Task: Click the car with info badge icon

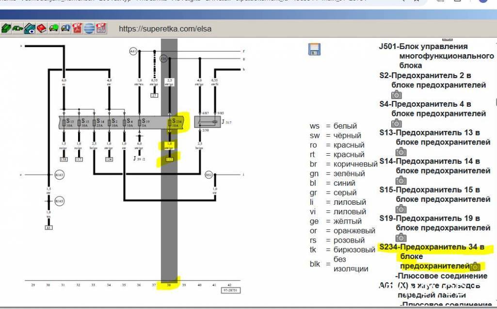Action: [x=65, y=28]
